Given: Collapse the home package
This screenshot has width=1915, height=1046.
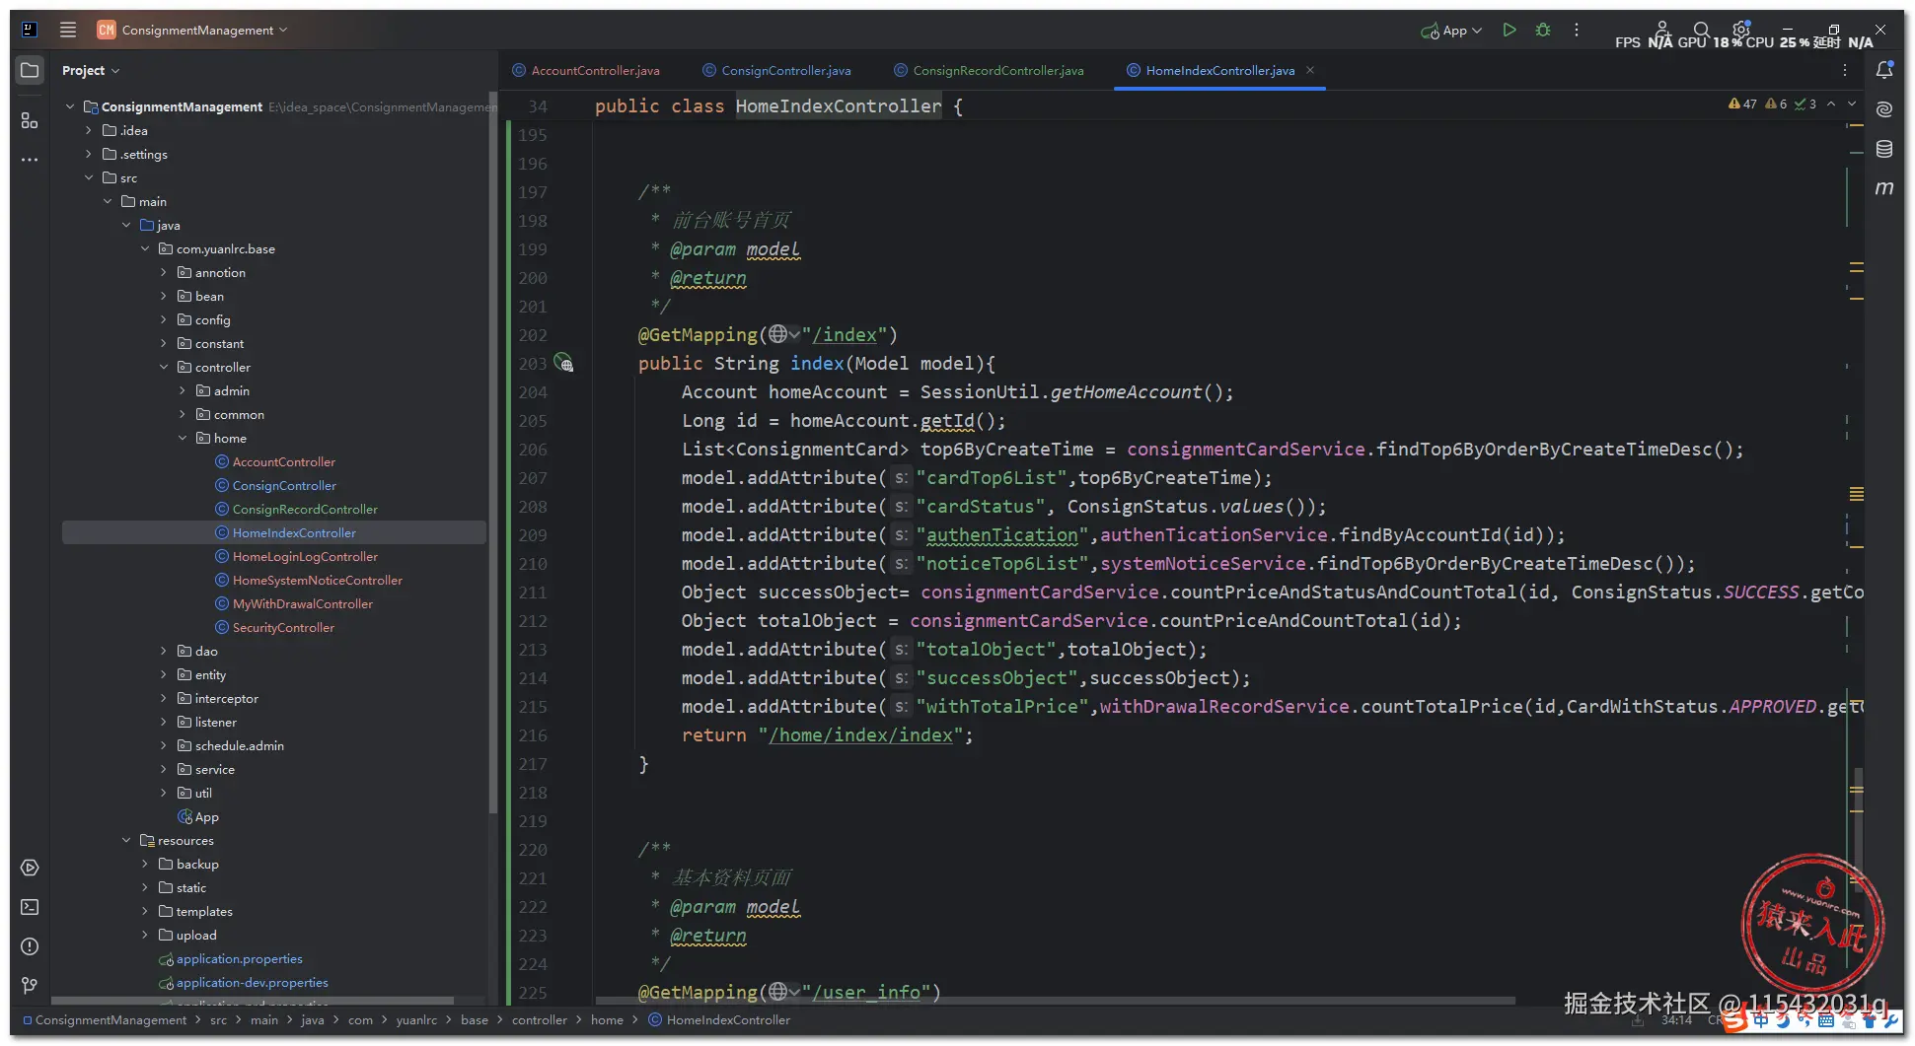Looking at the screenshot, I should point(183,438).
